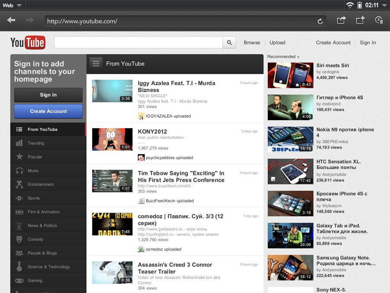
Task: Click the dark Sign In sidebar button
Action: pyautogui.click(x=48, y=95)
